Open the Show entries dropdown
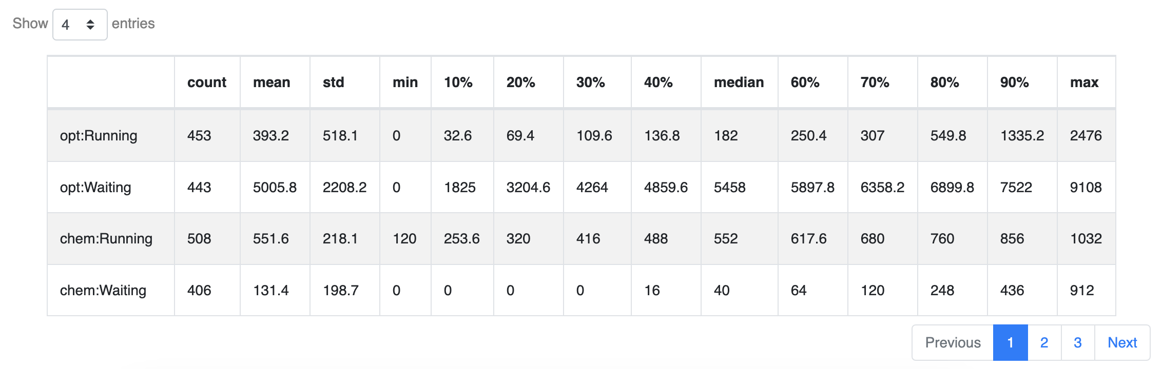Image resolution: width=1162 pixels, height=369 pixels. tap(80, 24)
